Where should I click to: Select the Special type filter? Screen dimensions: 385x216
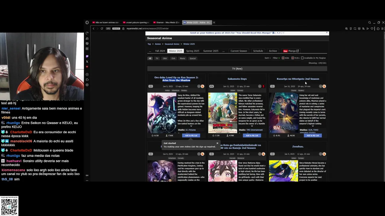(192, 58)
